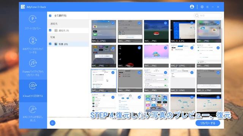Open the blurred control center thumbnail
The height and width of the screenshot is (136, 243).
(x=209, y=31)
